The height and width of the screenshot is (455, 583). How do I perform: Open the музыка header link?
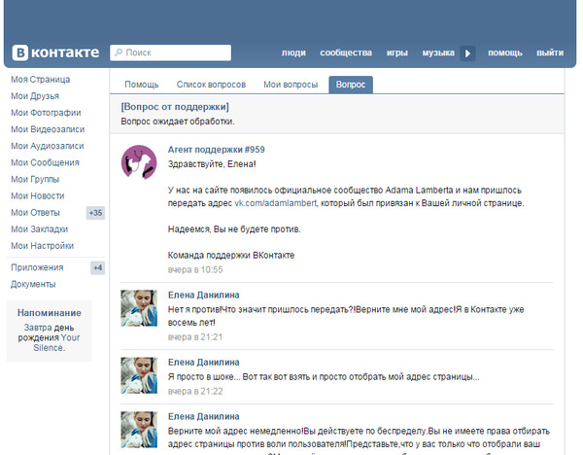[x=438, y=52]
